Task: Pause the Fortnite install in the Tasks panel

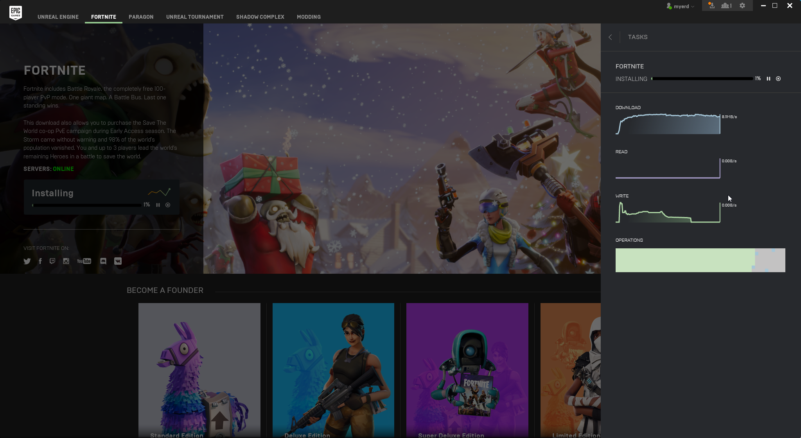Action: pos(769,79)
